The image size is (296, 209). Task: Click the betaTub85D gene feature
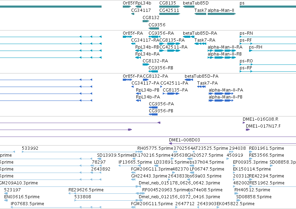click(x=189, y=7)
